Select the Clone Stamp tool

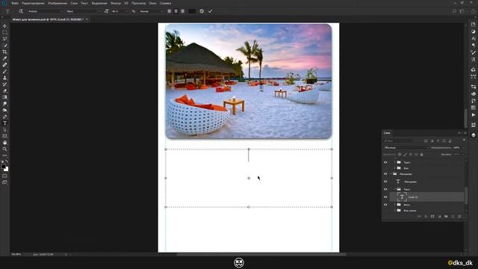coord(4,78)
